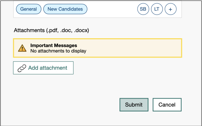
Task: Click the chain link attachment icon
Action: point(22,68)
